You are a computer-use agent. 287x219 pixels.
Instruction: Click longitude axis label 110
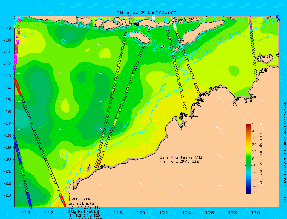coord(26,213)
